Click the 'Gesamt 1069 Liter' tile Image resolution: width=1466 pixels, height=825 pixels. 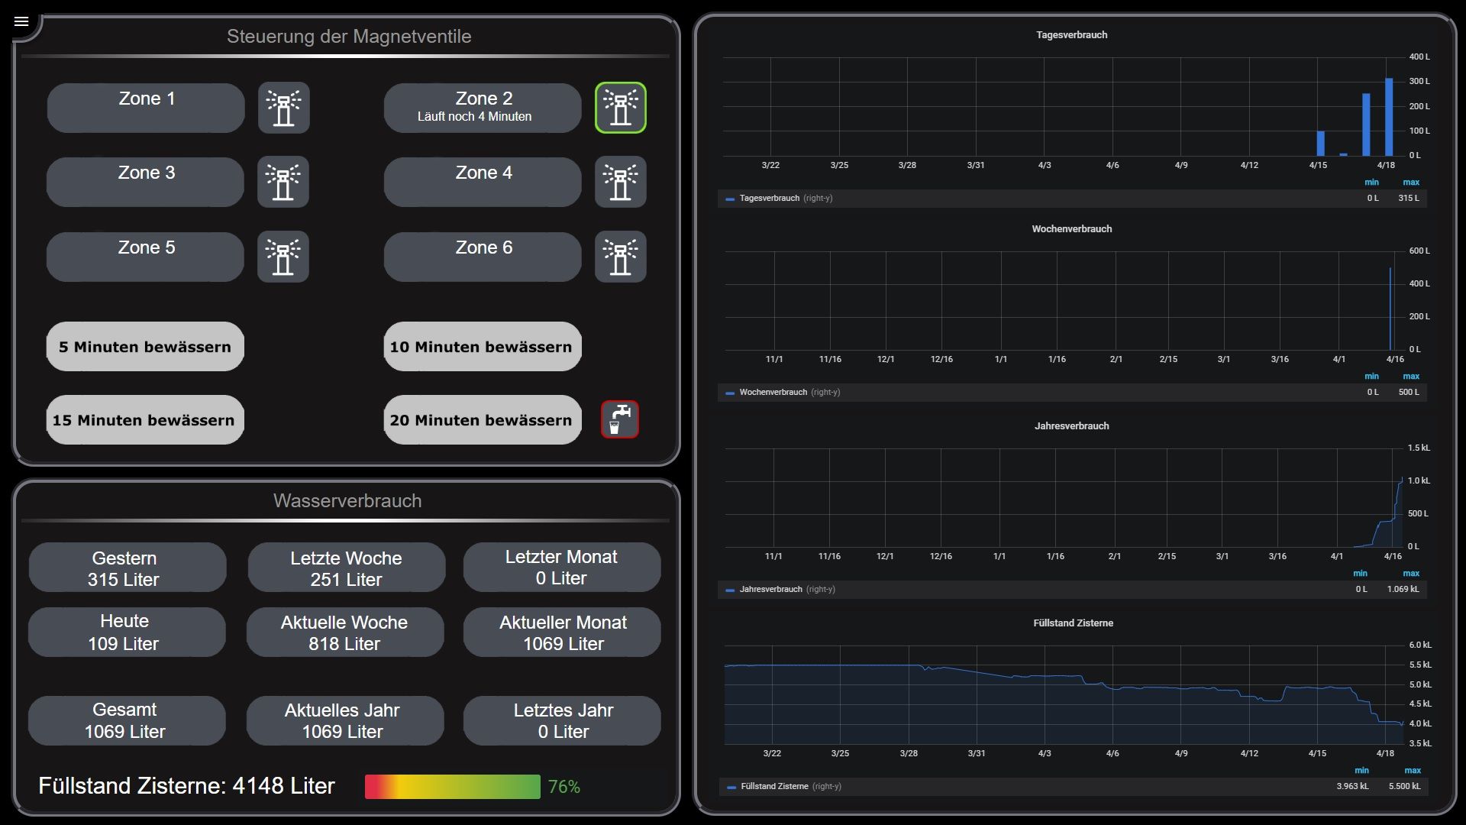pos(127,720)
